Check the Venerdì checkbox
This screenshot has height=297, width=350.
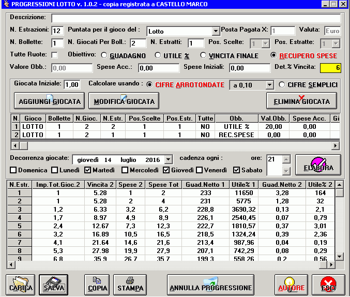pyautogui.click(x=199, y=170)
